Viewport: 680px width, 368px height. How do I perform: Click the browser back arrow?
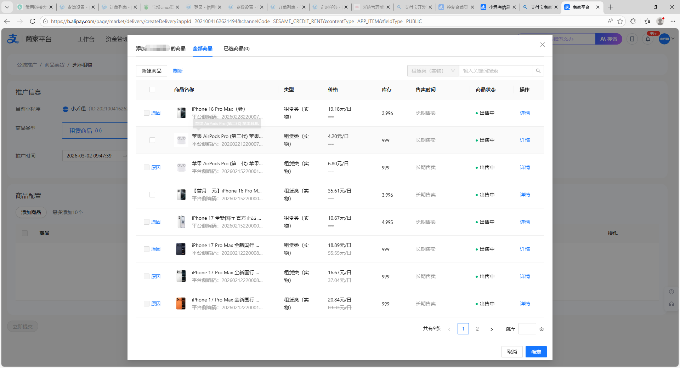pyautogui.click(x=7, y=21)
